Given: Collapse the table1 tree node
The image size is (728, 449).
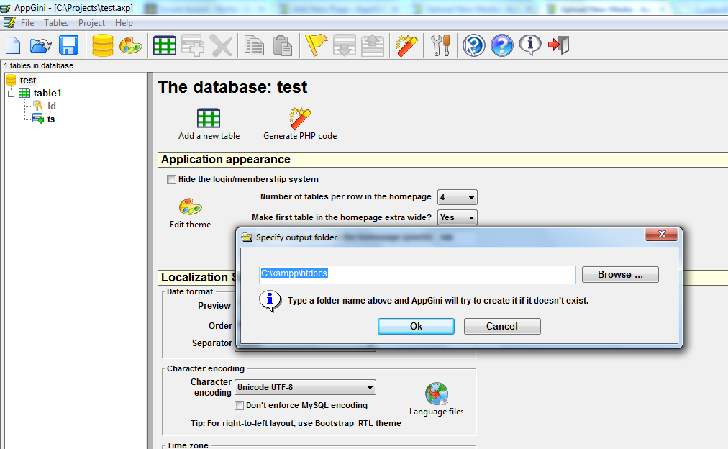Looking at the screenshot, I should pyautogui.click(x=11, y=94).
